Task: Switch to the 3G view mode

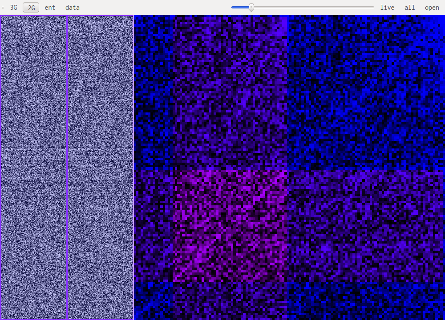Action: coord(14,8)
